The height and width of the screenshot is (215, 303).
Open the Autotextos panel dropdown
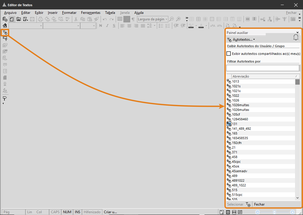pyautogui.click(x=254, y=40)
